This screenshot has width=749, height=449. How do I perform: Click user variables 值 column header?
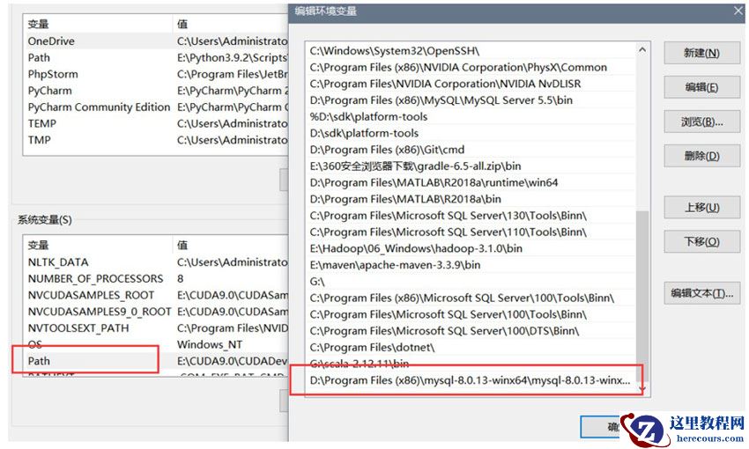pos(230,24)
